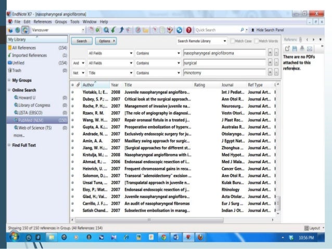Open the Edit menu
This screenshot has height=249, width=332.
(x=27, y=22)
